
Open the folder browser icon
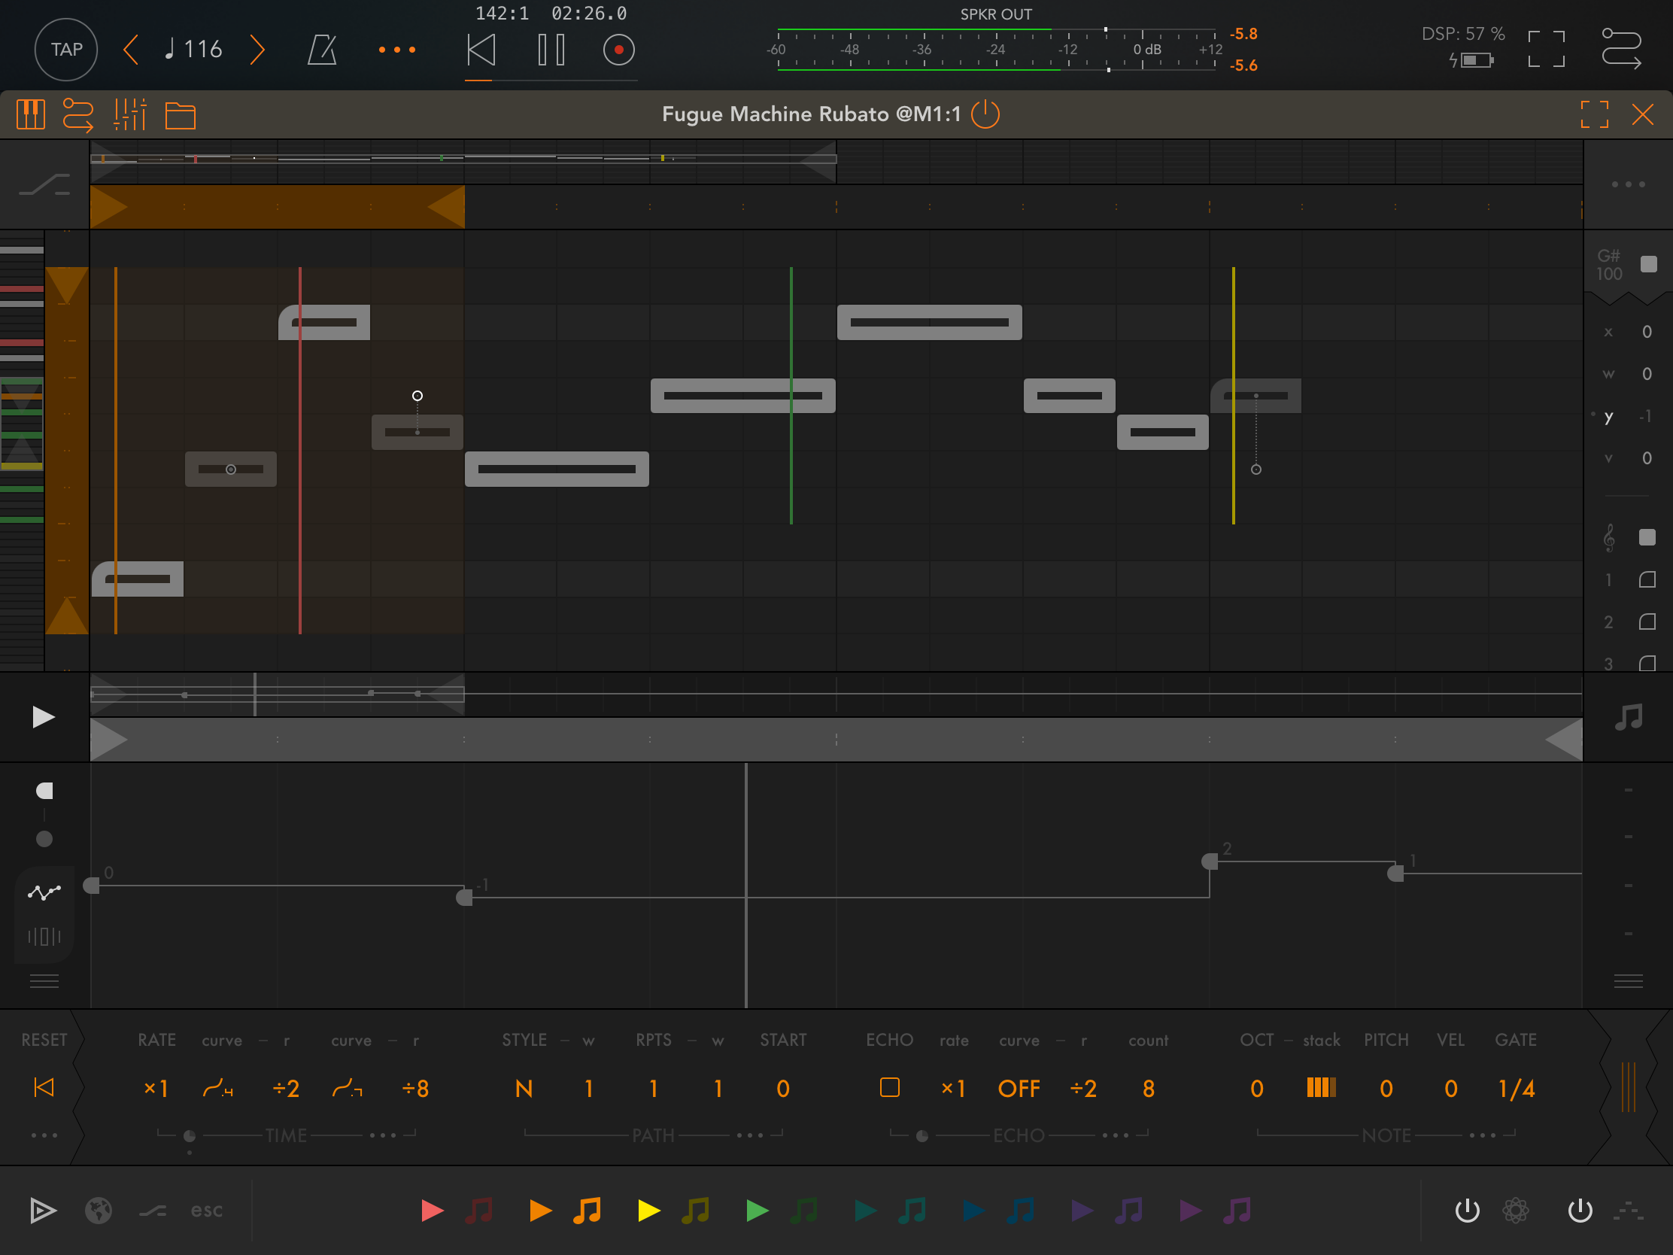[x=180, y=116]
